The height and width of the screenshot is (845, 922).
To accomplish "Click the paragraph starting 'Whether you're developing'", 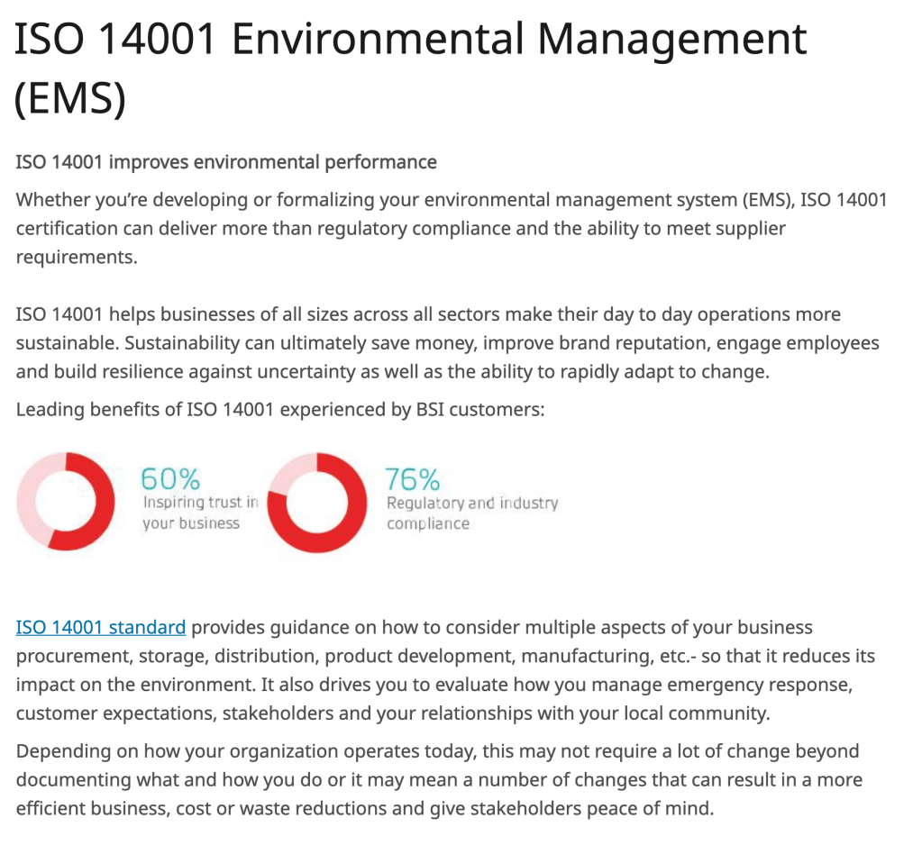I will [451, 228].
